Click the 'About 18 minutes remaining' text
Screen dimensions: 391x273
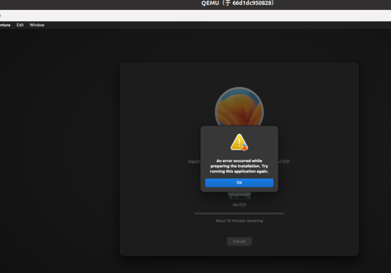click(x=239, y=220)
